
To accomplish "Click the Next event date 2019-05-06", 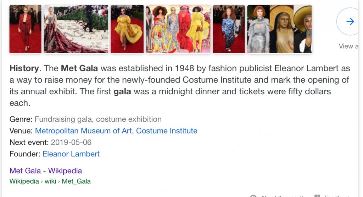I will coord(71,142).
